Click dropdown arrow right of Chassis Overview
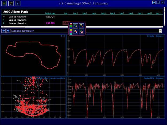The width and height of the screenshot is (167, 125). click(160, 31)
